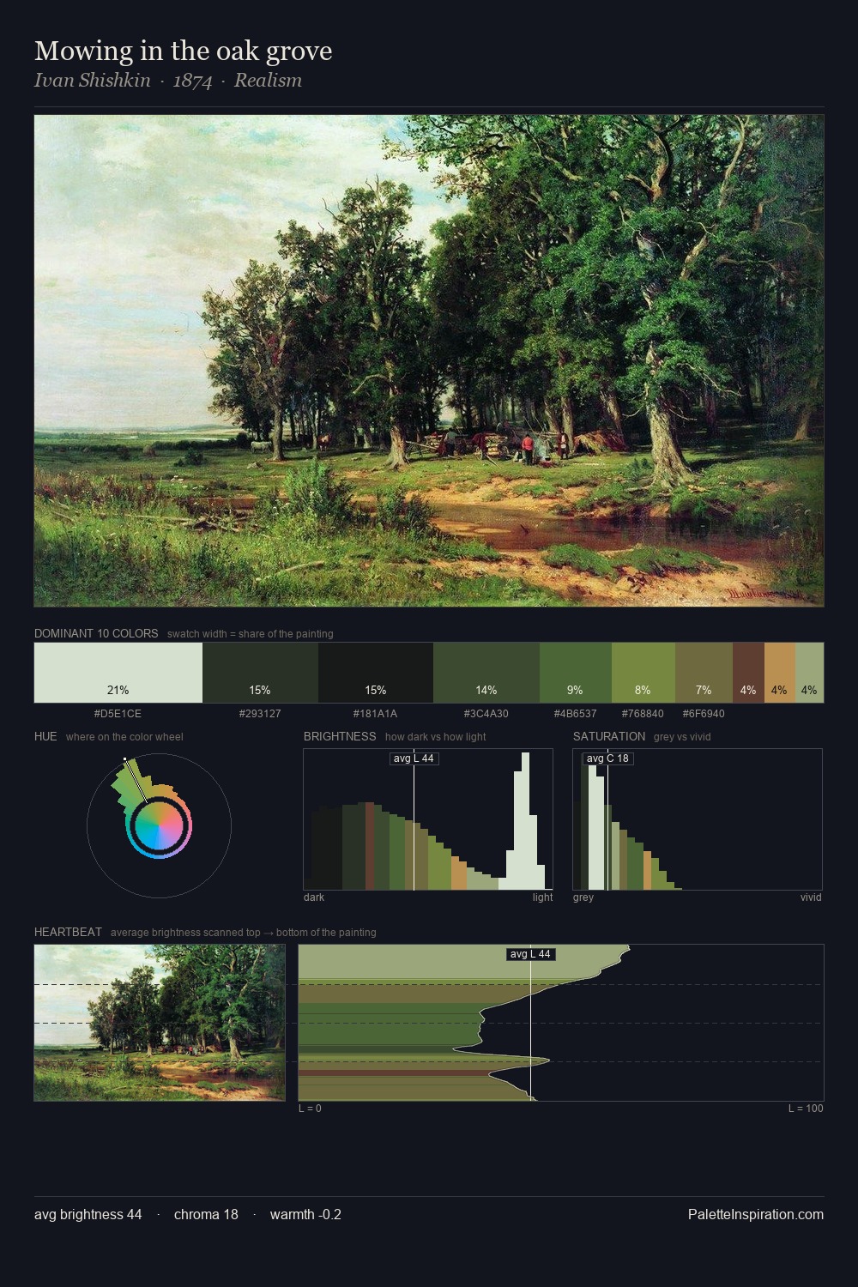Click the hue color wheel
The height and width of the screenshot is (1287, 858).
tap(159, 825)
